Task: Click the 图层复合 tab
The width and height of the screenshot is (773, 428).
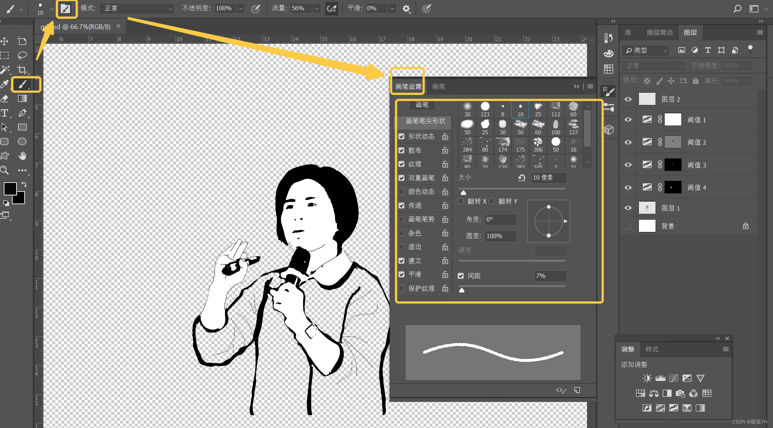Action: (660, 32)
